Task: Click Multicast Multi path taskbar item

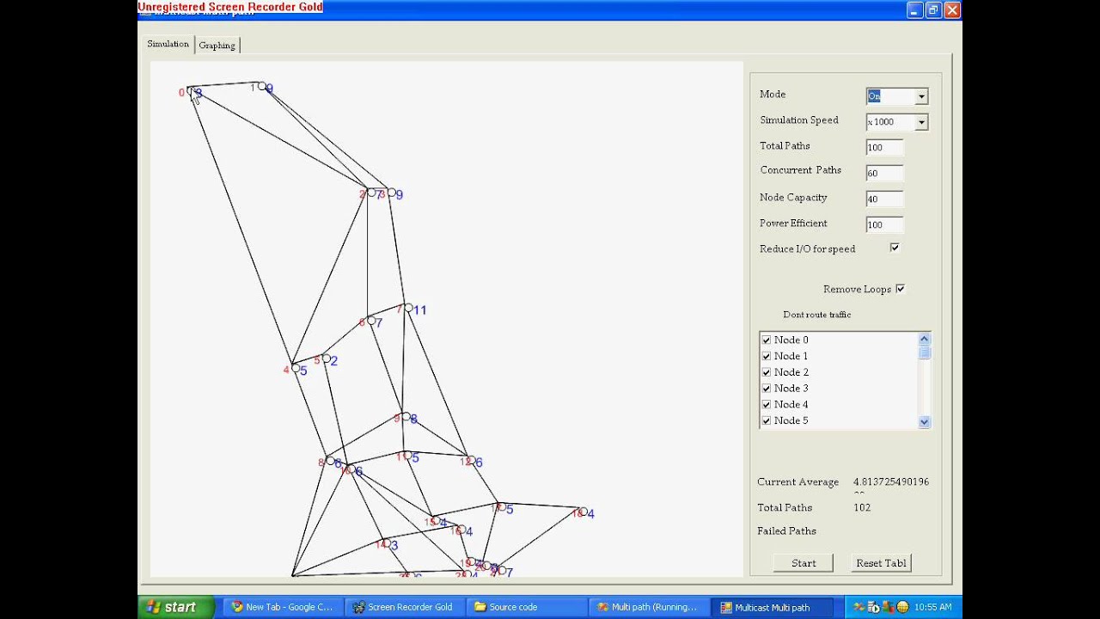Action: pyautogui.click(x=772, y=607)
